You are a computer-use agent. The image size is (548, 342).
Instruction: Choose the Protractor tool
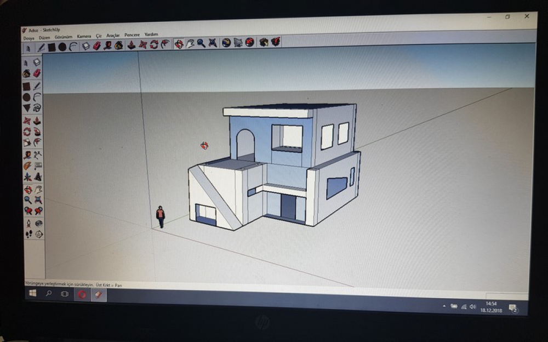pyautogui.click(x=27, y=166)
